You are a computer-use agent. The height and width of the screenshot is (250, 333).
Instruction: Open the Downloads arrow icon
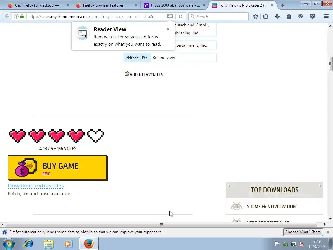(277, 16)
